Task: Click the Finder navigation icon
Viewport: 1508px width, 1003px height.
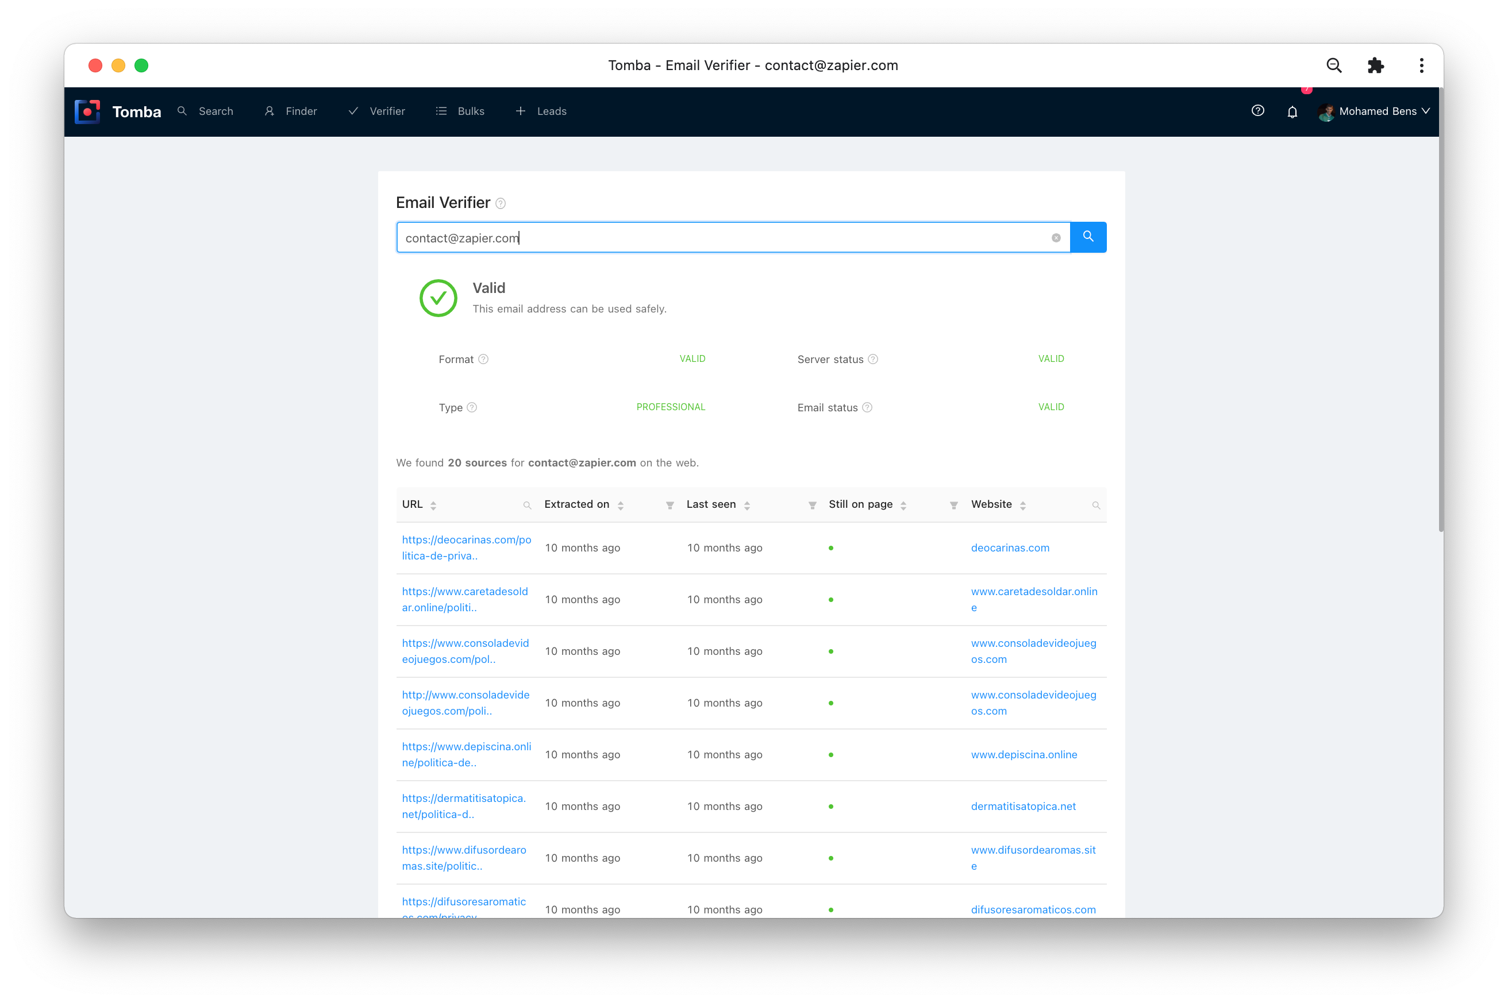Action: [270, 111]
